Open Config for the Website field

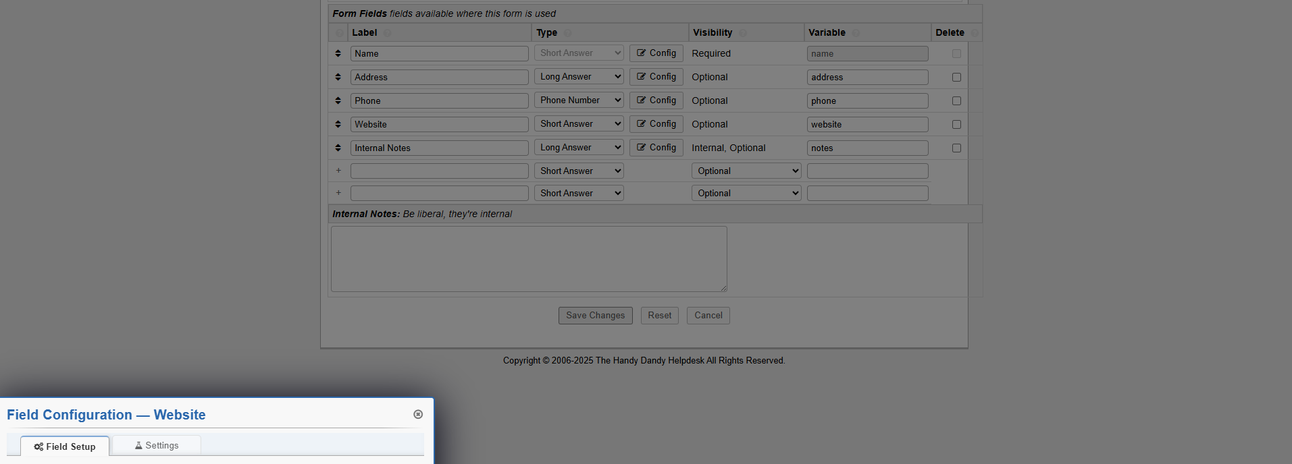coord(656,124)
